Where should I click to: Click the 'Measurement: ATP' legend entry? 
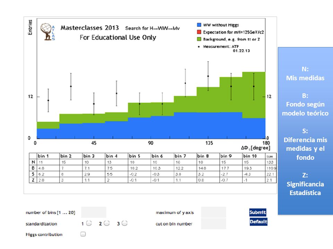[221, 46]
